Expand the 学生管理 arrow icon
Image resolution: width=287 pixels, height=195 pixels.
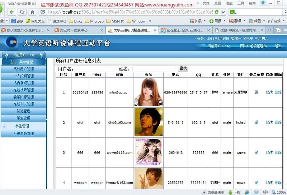coord(5,126)
